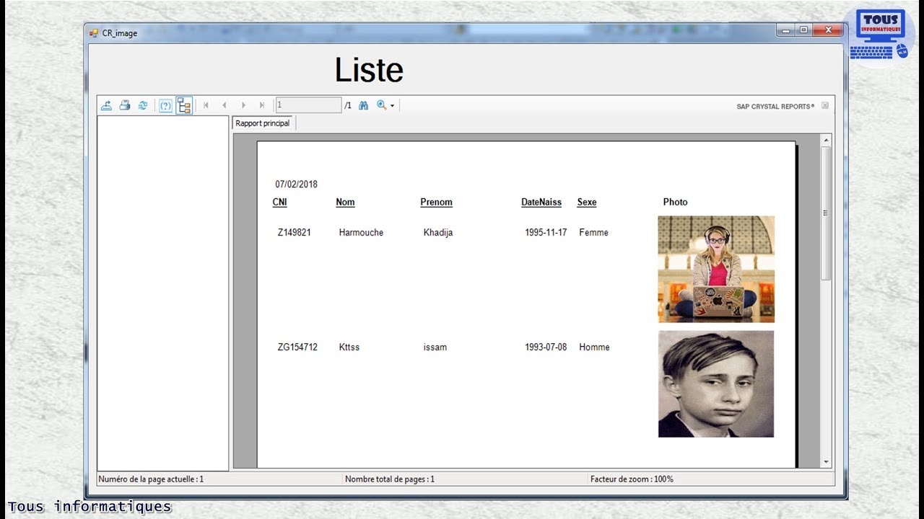
Task: Click the DateNaiss column header
Action: [541, 202]
